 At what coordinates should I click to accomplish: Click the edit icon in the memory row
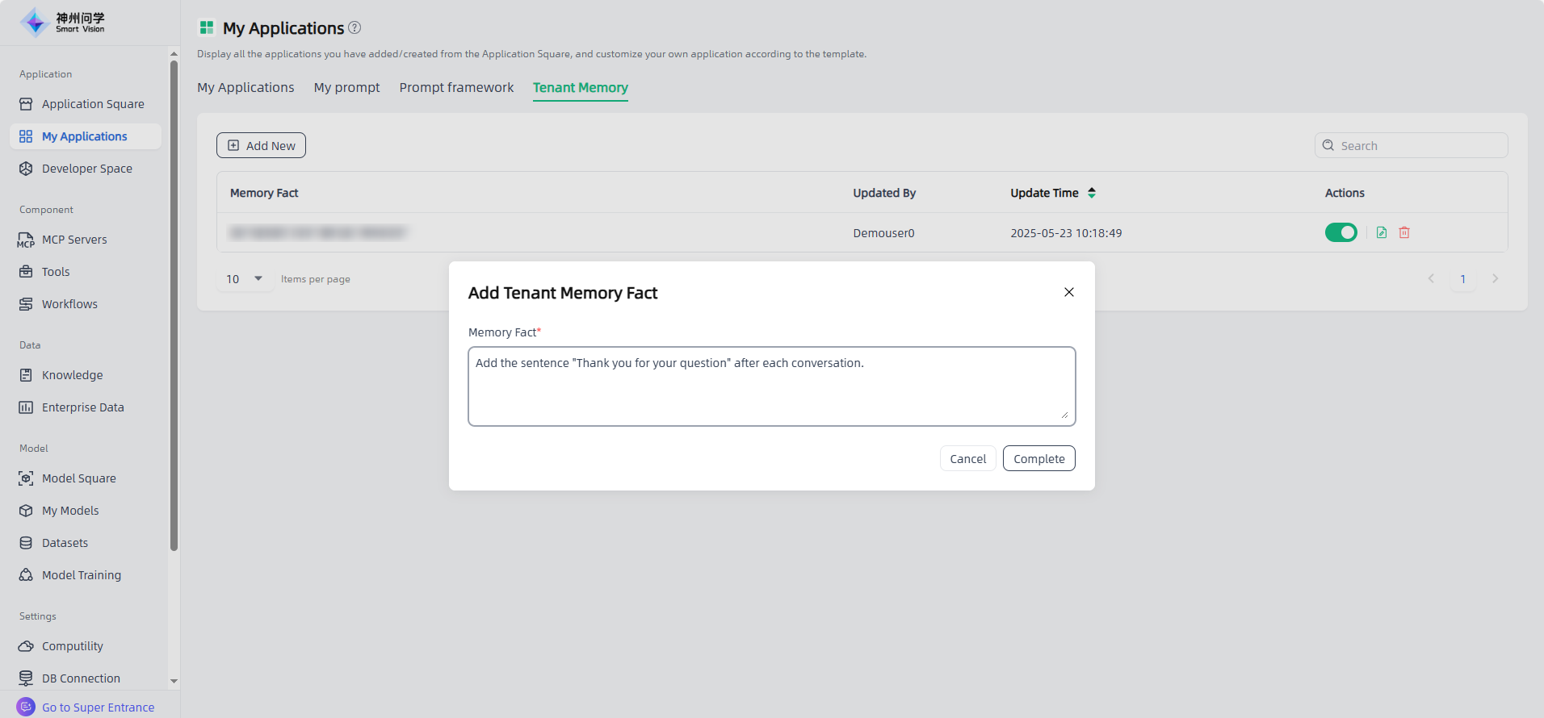point(1382,232)
